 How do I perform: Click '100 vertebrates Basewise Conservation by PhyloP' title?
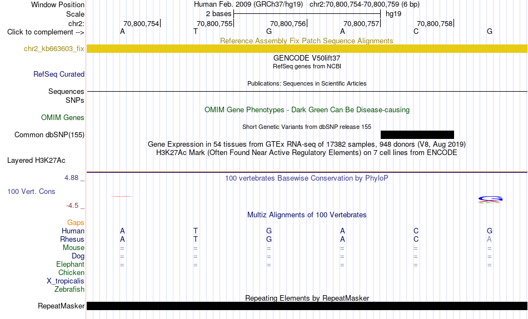[307, 178]
